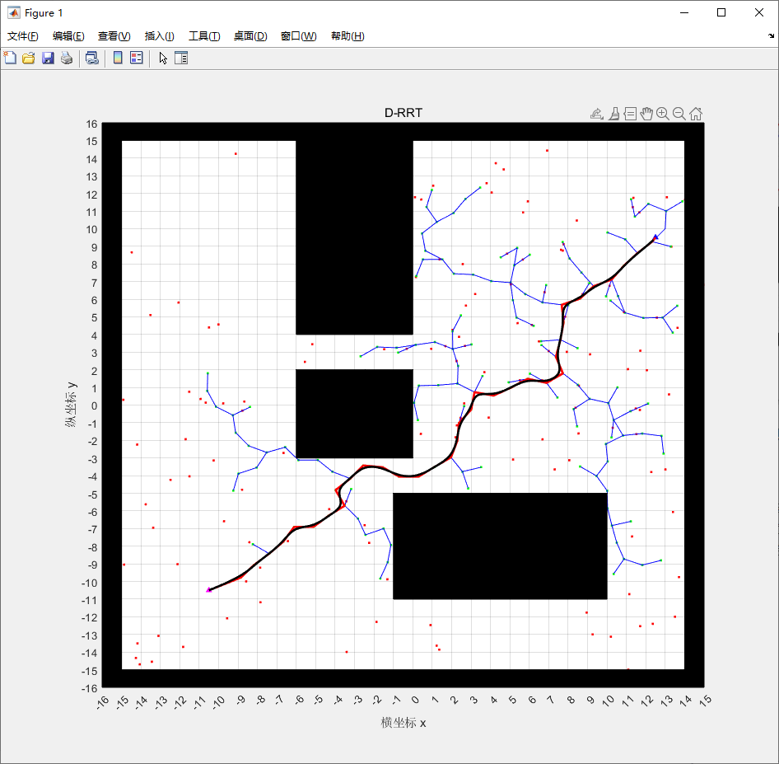Click the Link Plot toolbar icon

(92, 59)
